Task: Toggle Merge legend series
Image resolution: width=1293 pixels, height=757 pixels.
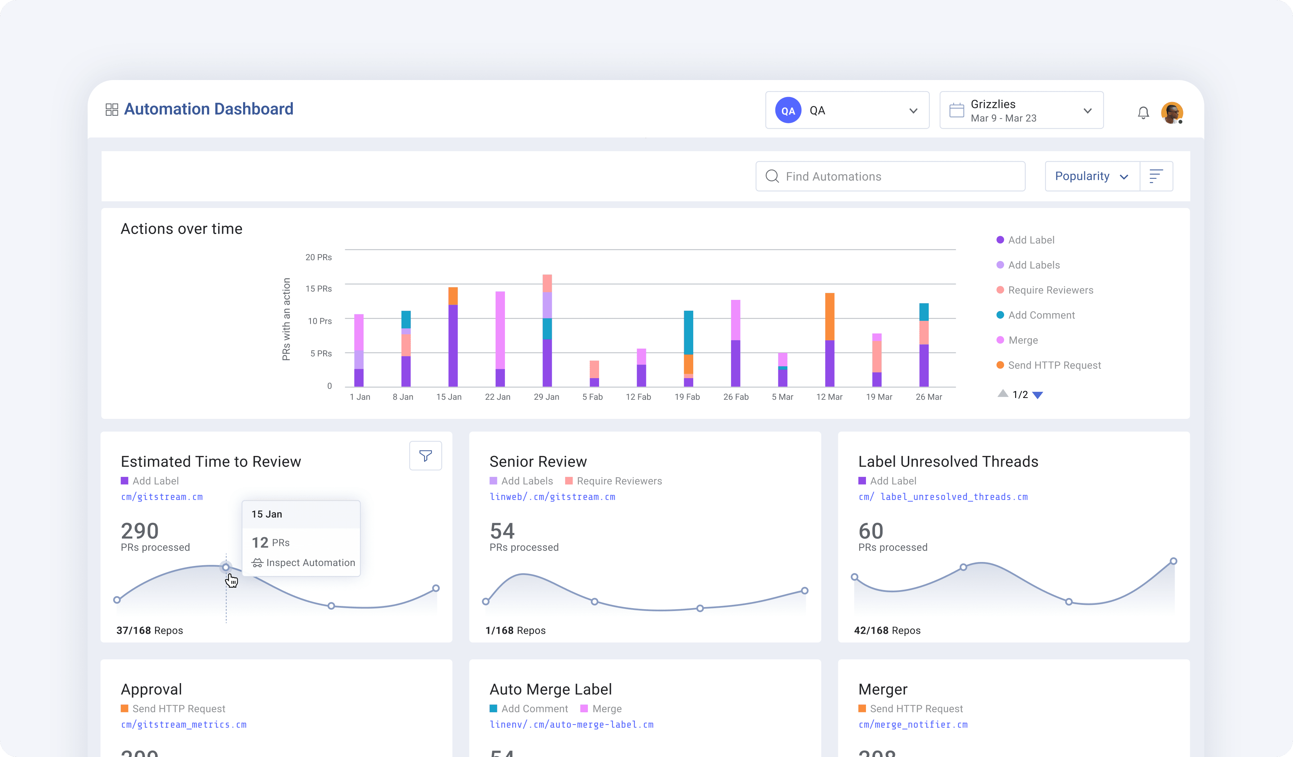Action: coord(1017,341)
